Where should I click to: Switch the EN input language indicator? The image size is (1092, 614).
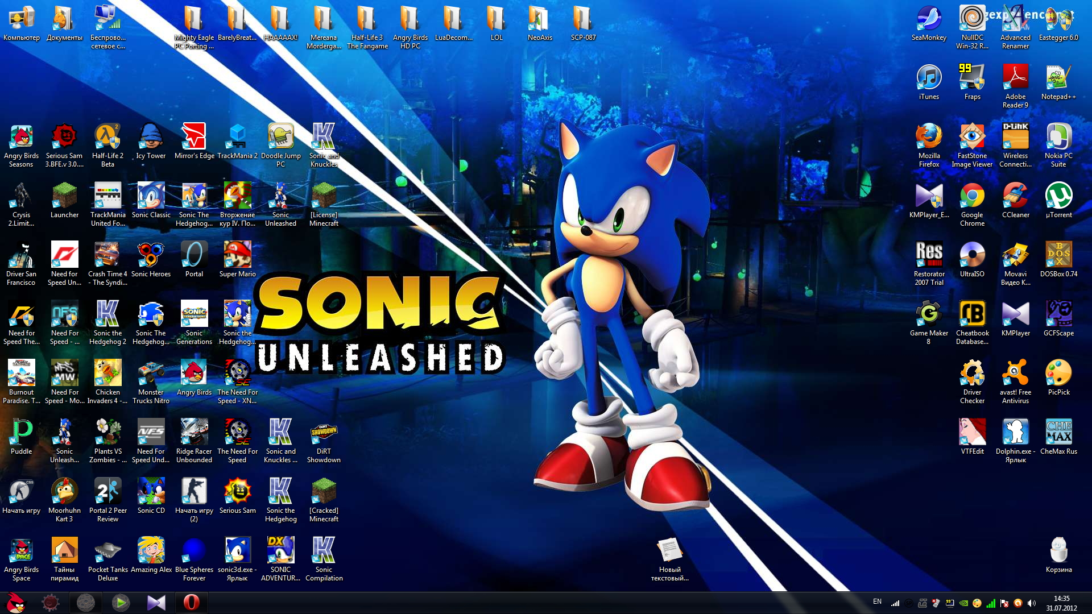click(x=877, y=602)
